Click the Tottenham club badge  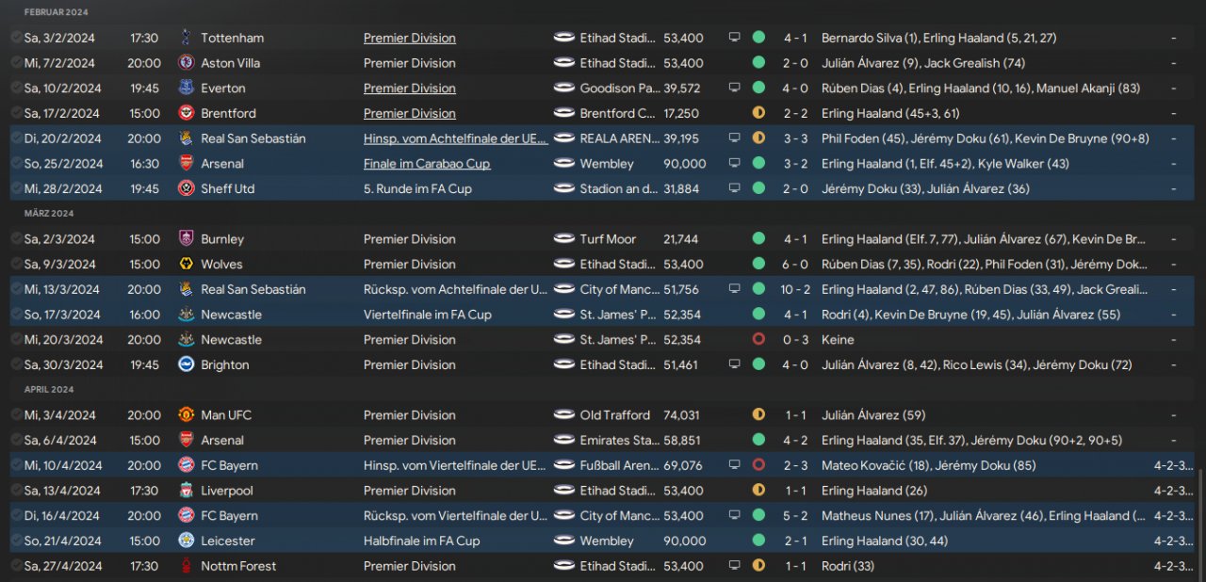pos(186,38)
